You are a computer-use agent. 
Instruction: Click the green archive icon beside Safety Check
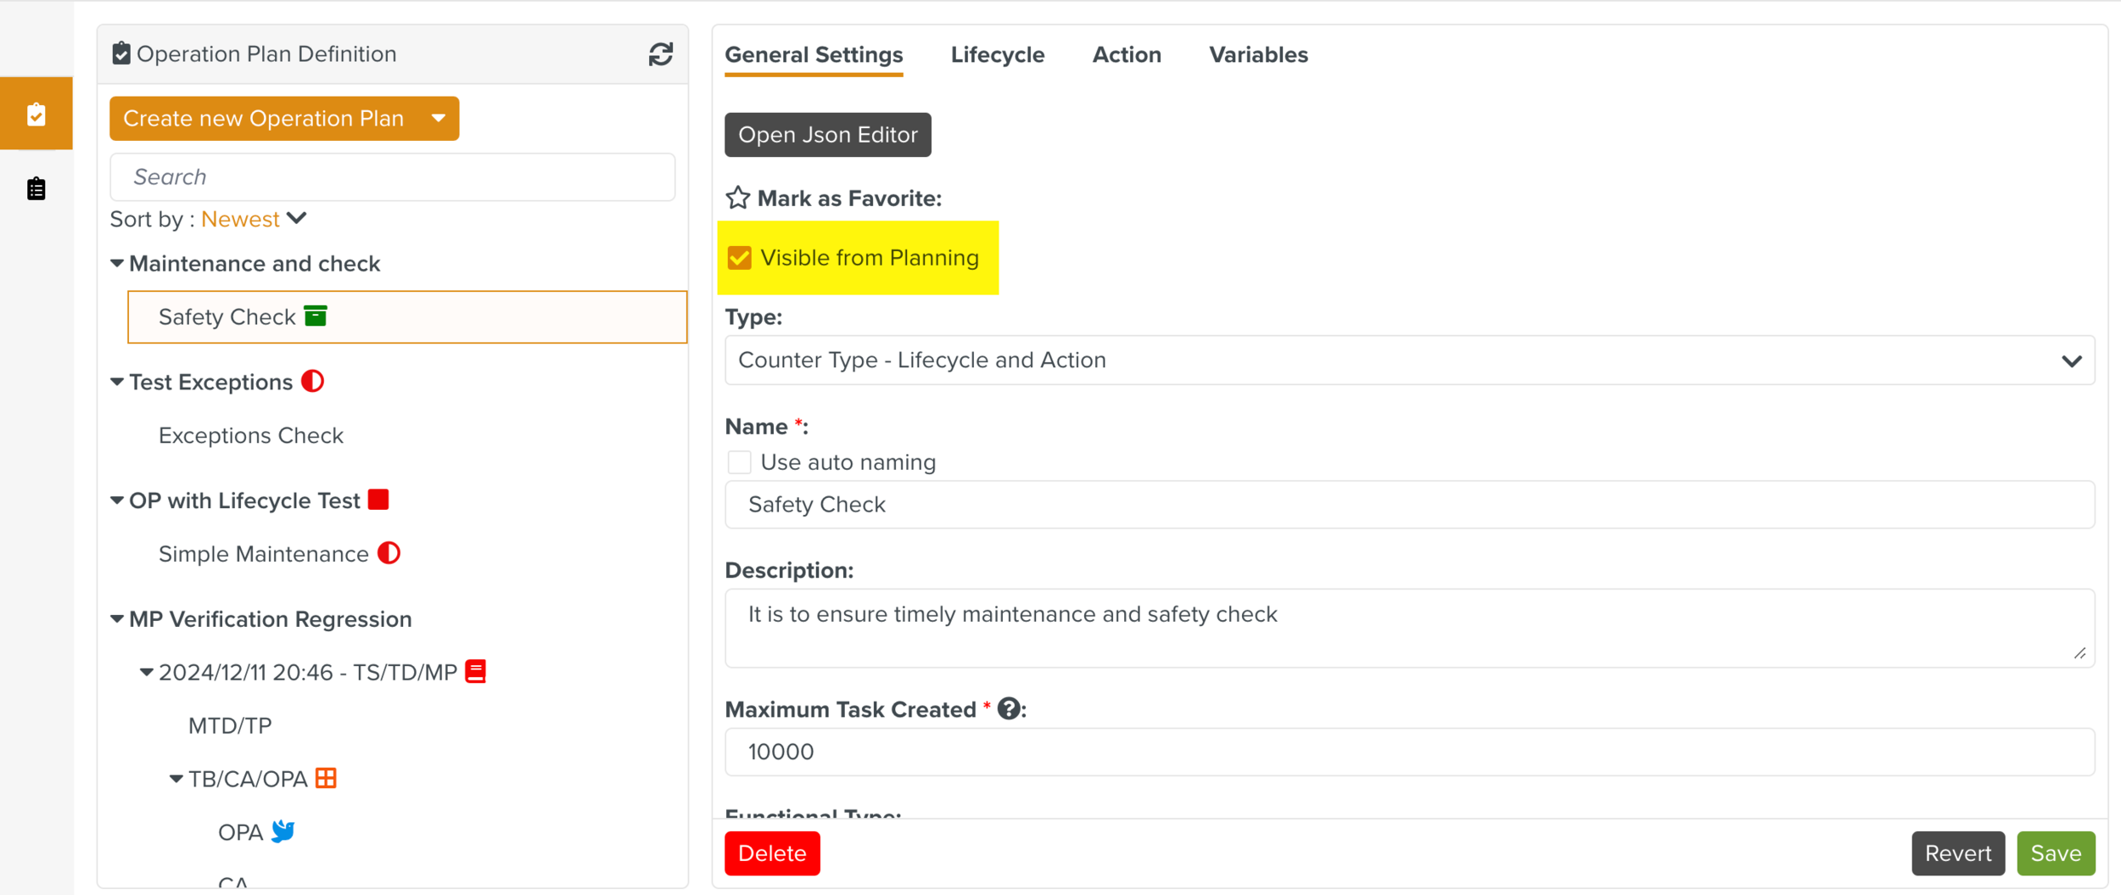tap(316, 316)
